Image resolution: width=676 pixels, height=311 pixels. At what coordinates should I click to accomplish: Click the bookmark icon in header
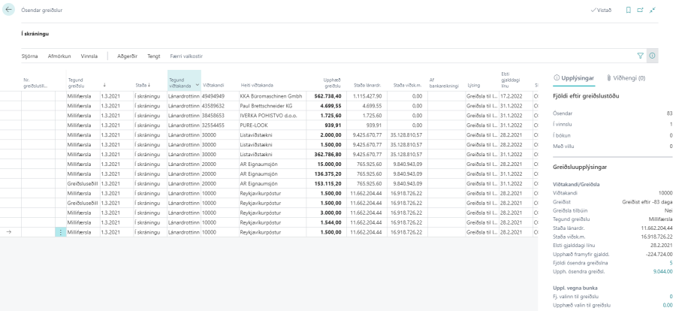[x=628, y=9]
